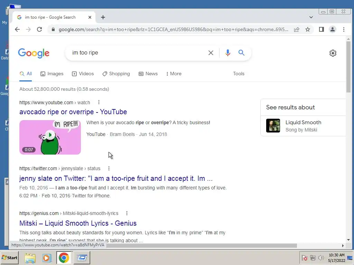Go back using the browser back arrow
This screenshot has height=265, width=354.
tap(17, 29)
